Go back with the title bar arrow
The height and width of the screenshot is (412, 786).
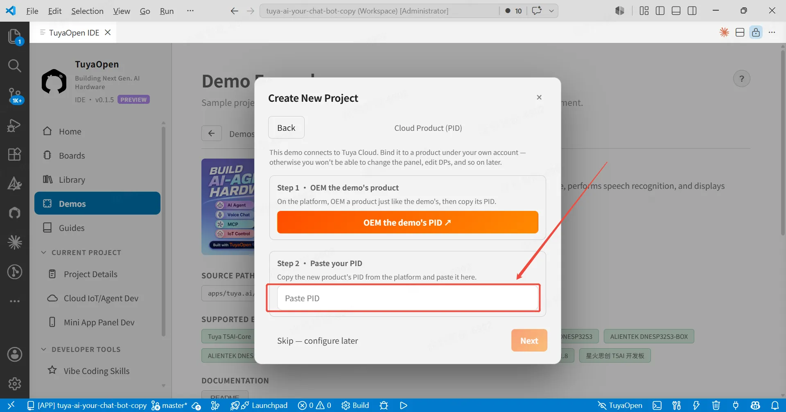click(234, 11)
